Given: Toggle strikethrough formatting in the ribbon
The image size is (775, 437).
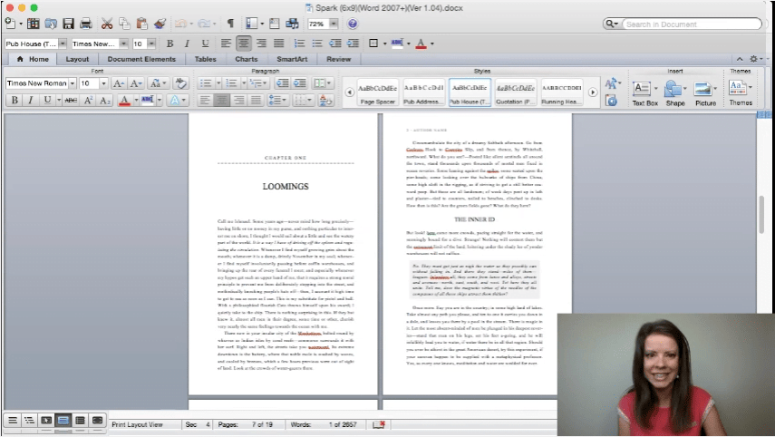Looking at the screenshot, I should (x=70, y=101).
